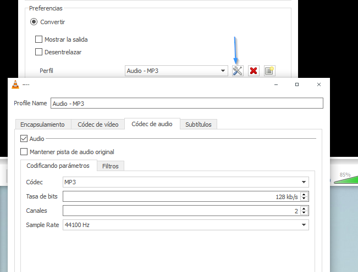Open the Códec de vídeo tab
358x272 pixels.
pyautogui.click(x=98, y=124)
